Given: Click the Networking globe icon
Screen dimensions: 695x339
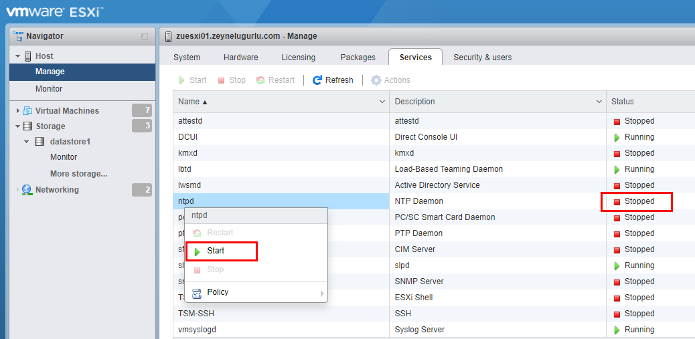Looking at the screenshot, I should 27,190.
